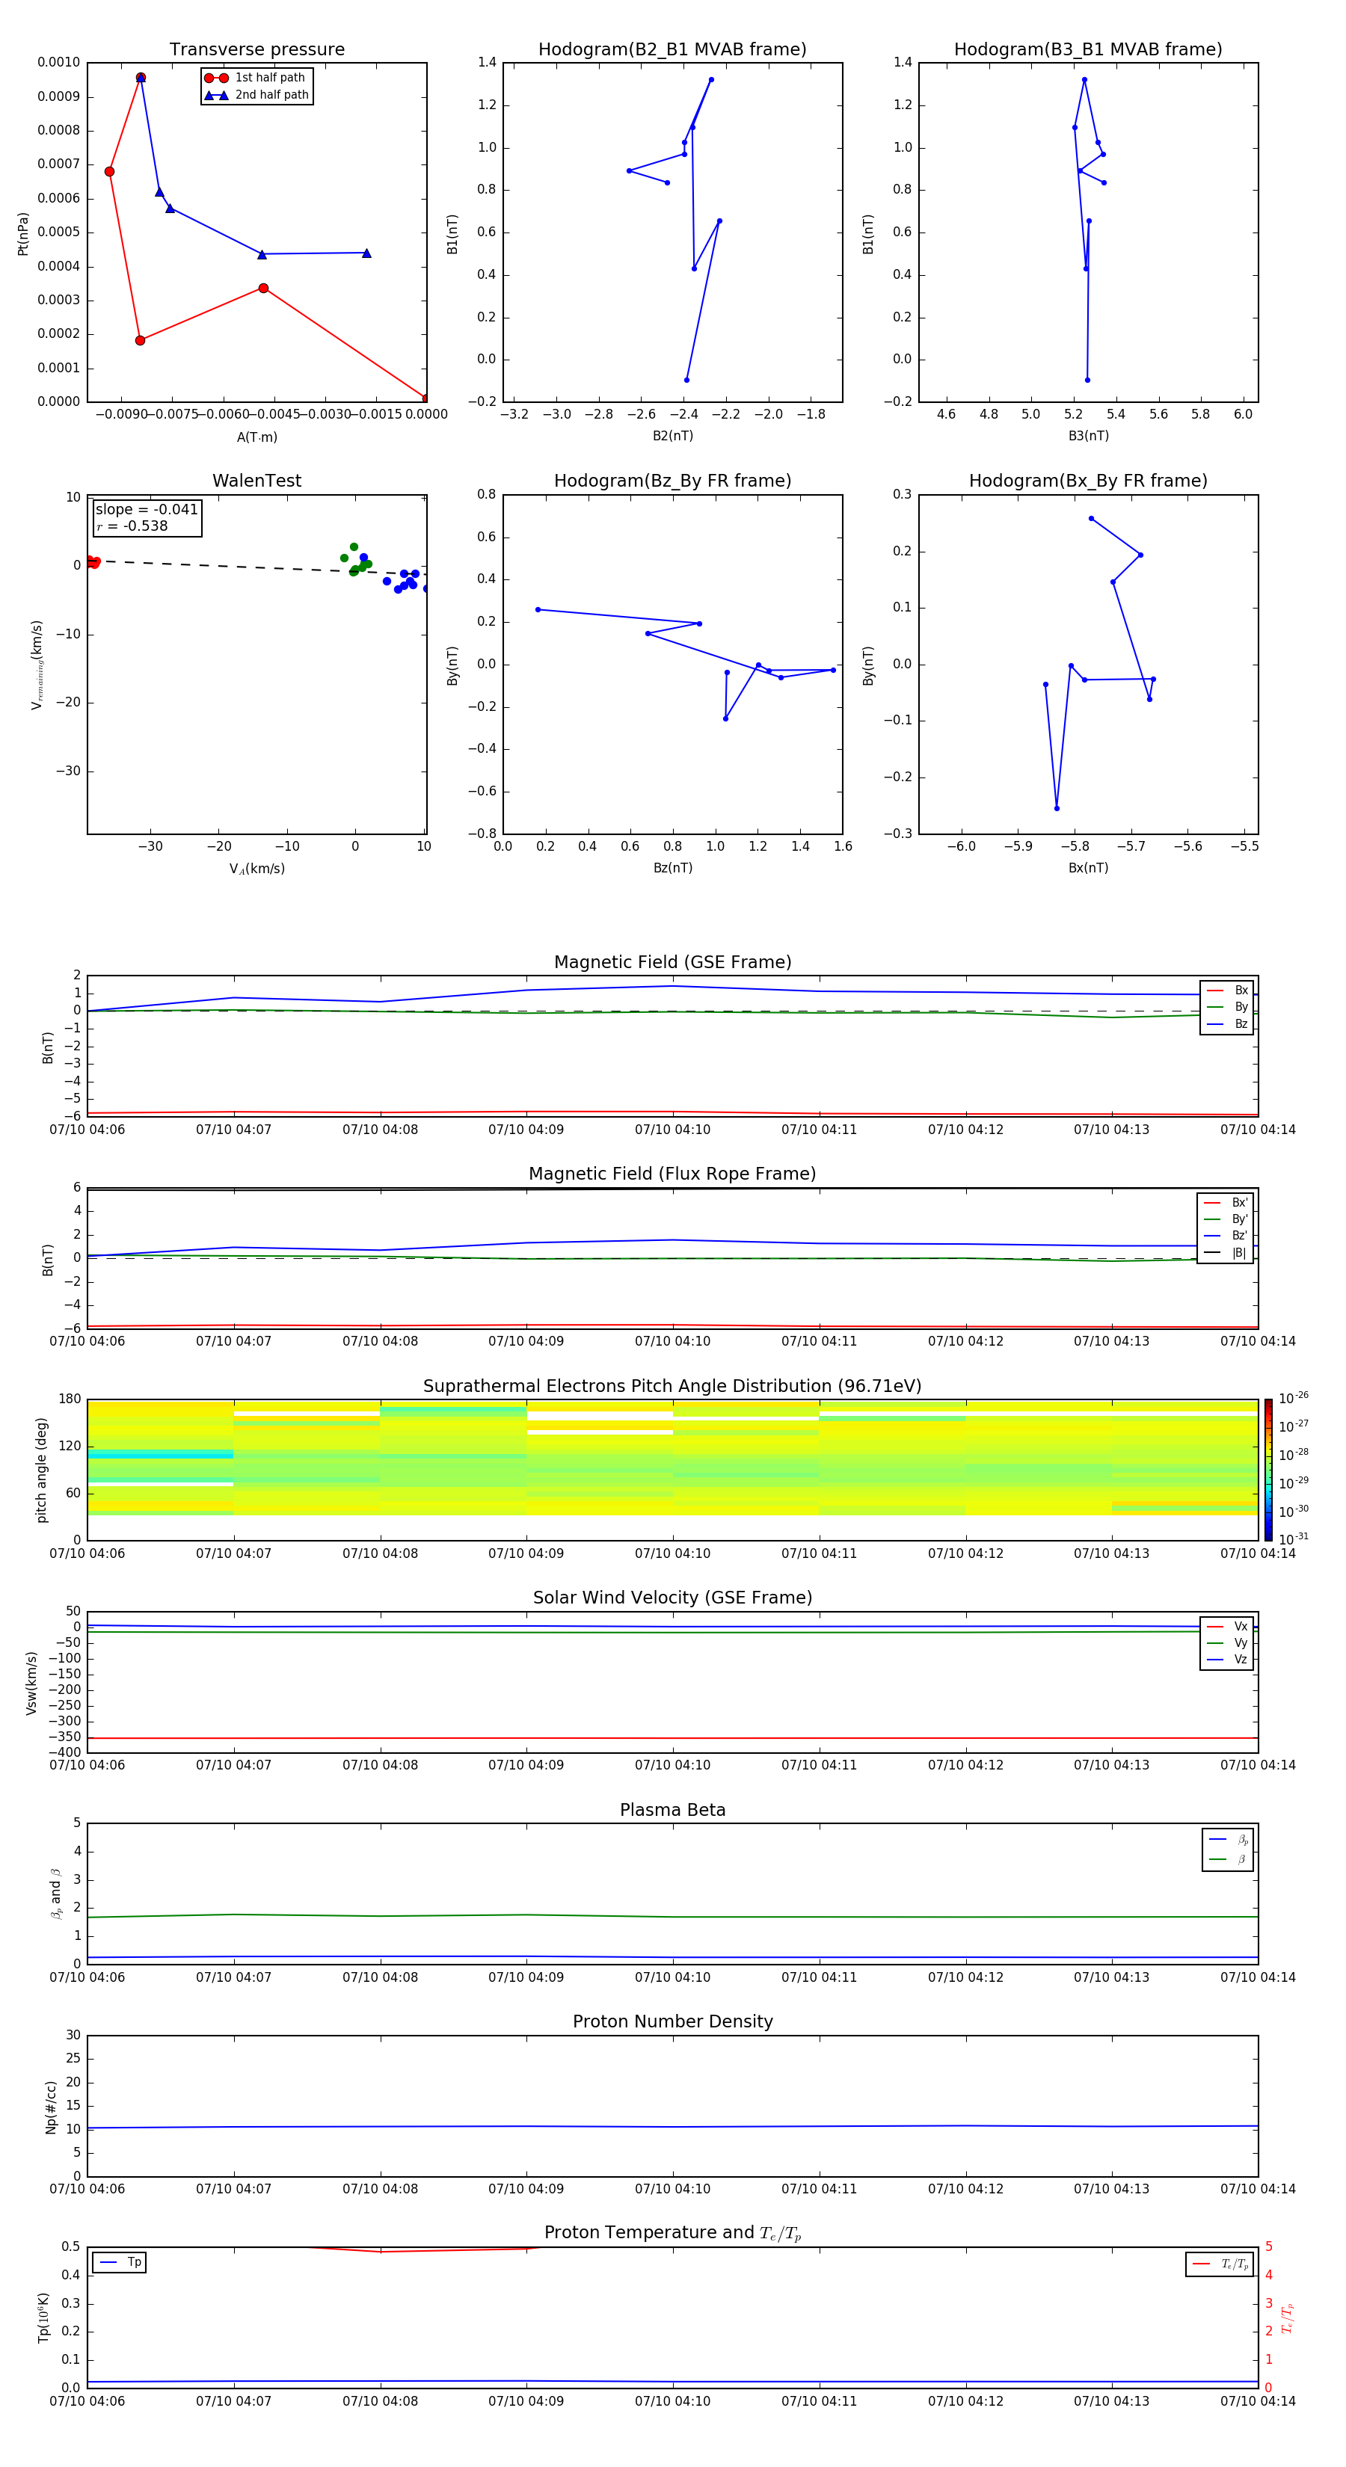This screenshot has height=2467, width=1346.
Task: Click the lowest data point in B2_B1 hodogram
Action: (687, 381)
